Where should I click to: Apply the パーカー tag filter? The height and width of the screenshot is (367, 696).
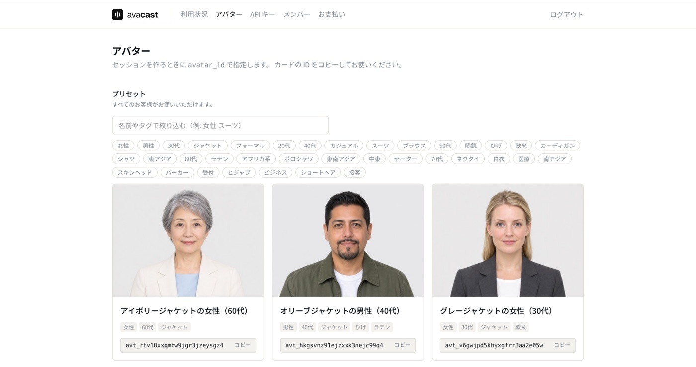tap(177, 172)
